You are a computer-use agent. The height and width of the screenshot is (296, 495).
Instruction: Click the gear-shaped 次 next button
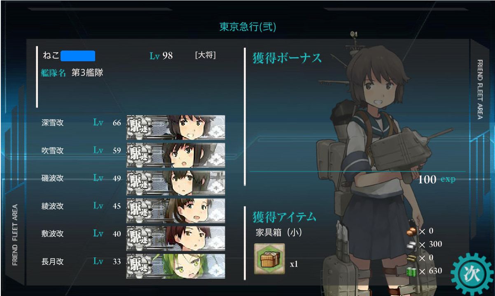[x=472, y=273]
